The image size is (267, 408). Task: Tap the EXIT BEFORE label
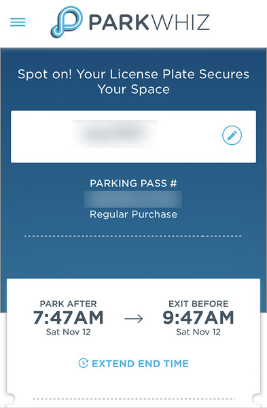tap(198, 304)
